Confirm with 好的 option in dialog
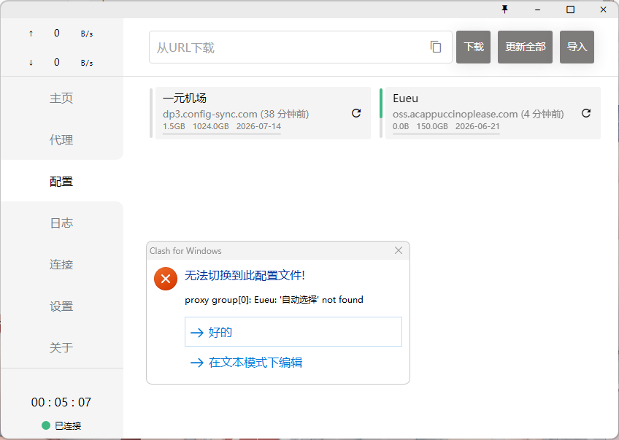 (x=293, y=332)
